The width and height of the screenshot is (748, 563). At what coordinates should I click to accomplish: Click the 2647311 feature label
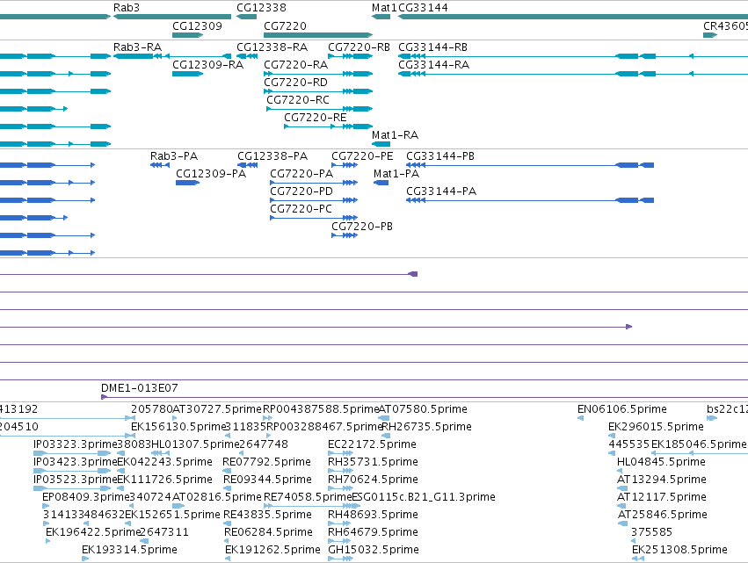(x=164, y=532)
